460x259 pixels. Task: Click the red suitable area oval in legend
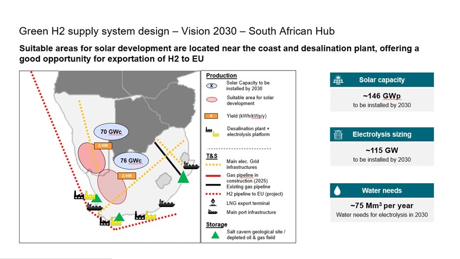click(213, 100)
